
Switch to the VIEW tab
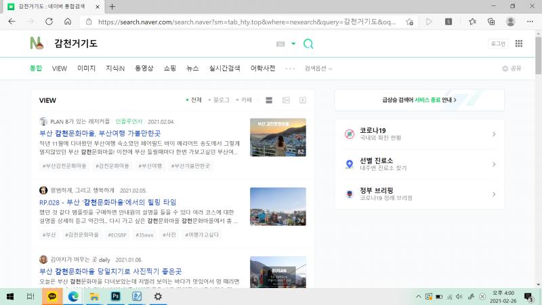(x=60, y=68)
